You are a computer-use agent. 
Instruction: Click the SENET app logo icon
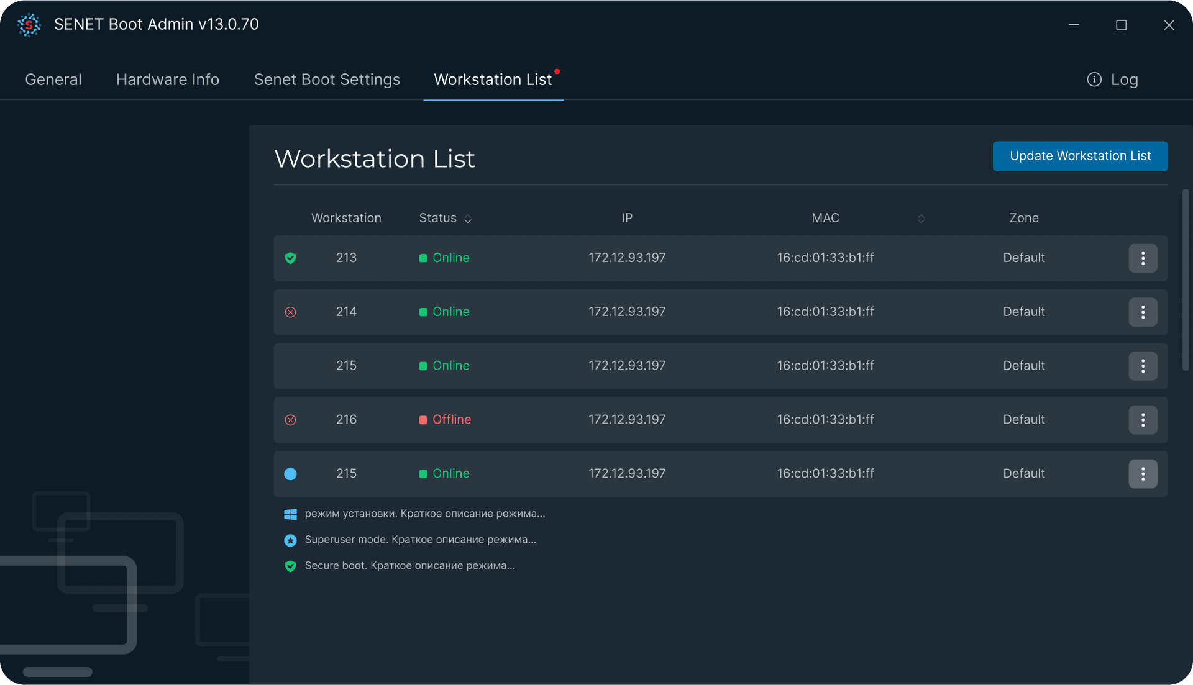(x=29, y=25)
